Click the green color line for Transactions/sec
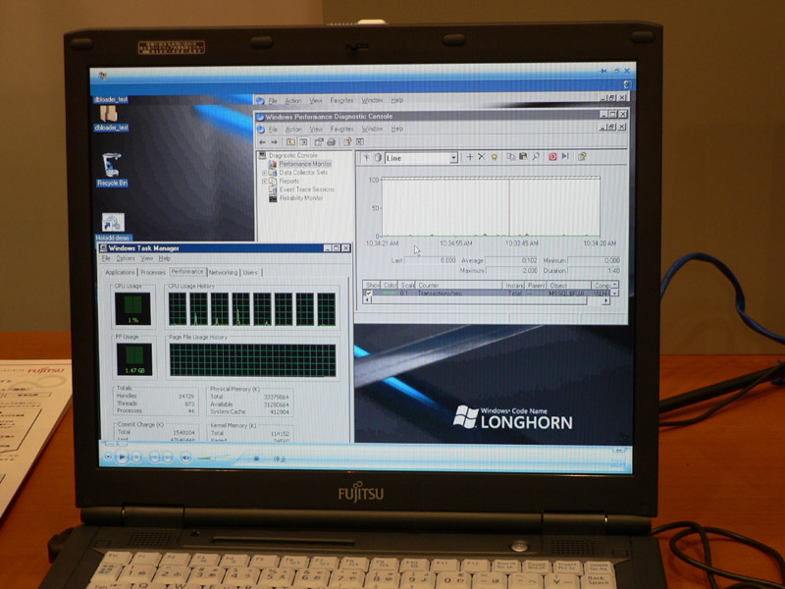The height and width of the screenshot is (589, 785). point(390,293)
